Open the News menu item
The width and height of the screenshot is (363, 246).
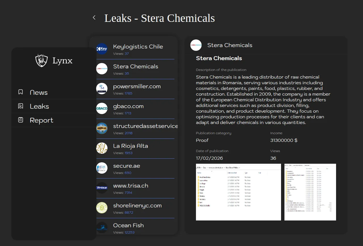coord(39,92)
